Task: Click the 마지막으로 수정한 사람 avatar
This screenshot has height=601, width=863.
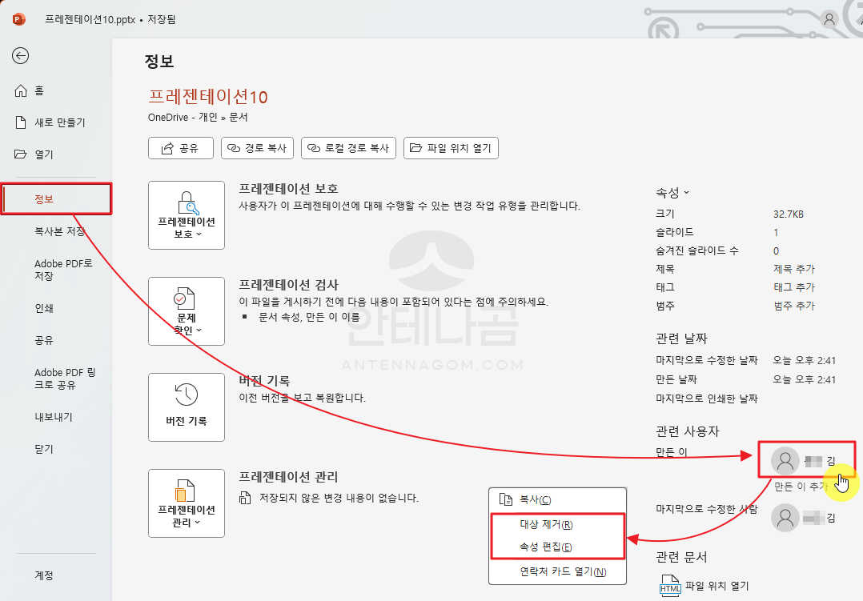Action: [785, 518]
